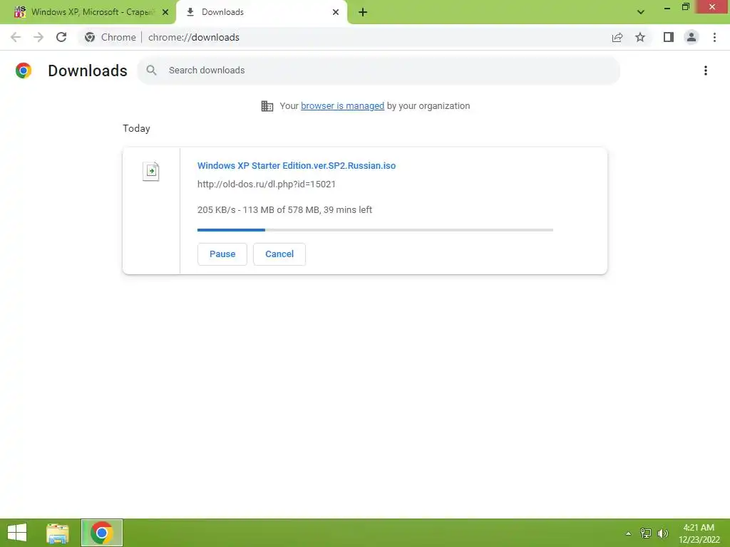
Task: Click the browser forward arrow
Action: click(x=38, y=37)
